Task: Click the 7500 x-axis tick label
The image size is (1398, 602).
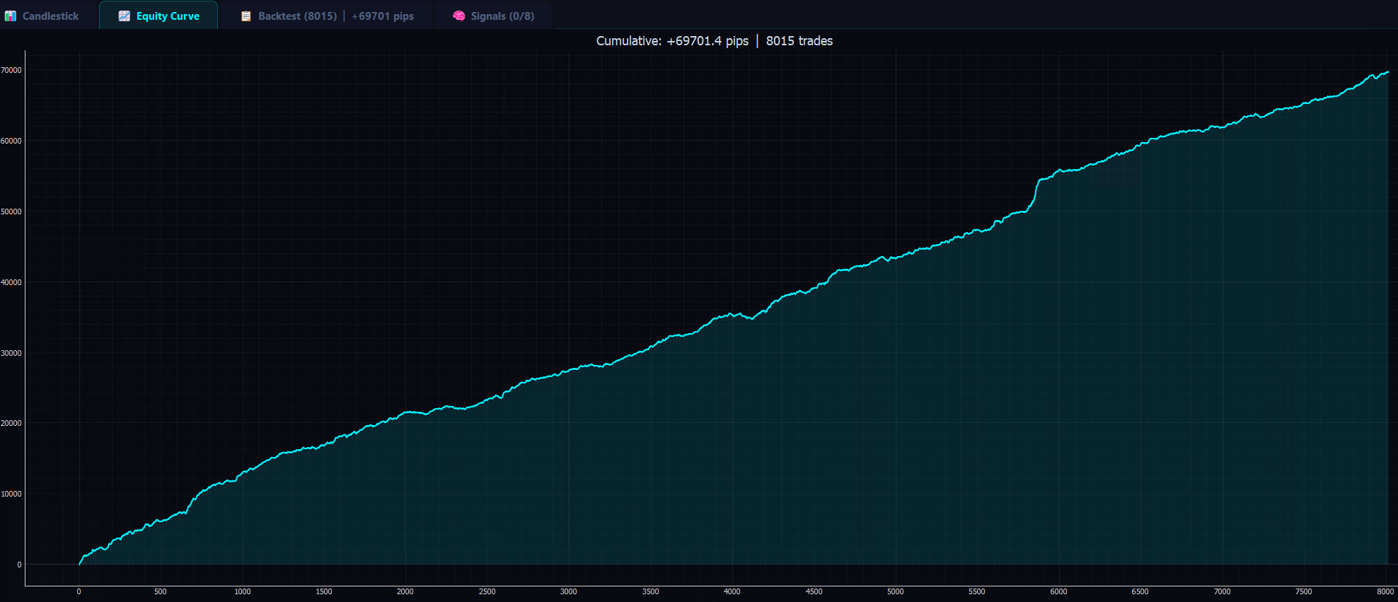Action: (x=1304, y=591)
